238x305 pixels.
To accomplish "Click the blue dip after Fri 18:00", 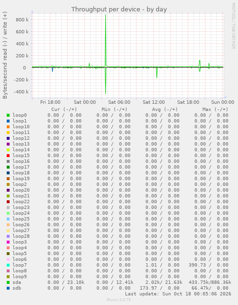I will click(52, 70).
